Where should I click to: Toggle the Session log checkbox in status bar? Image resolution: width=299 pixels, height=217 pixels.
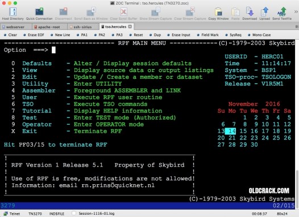(74, 213)
